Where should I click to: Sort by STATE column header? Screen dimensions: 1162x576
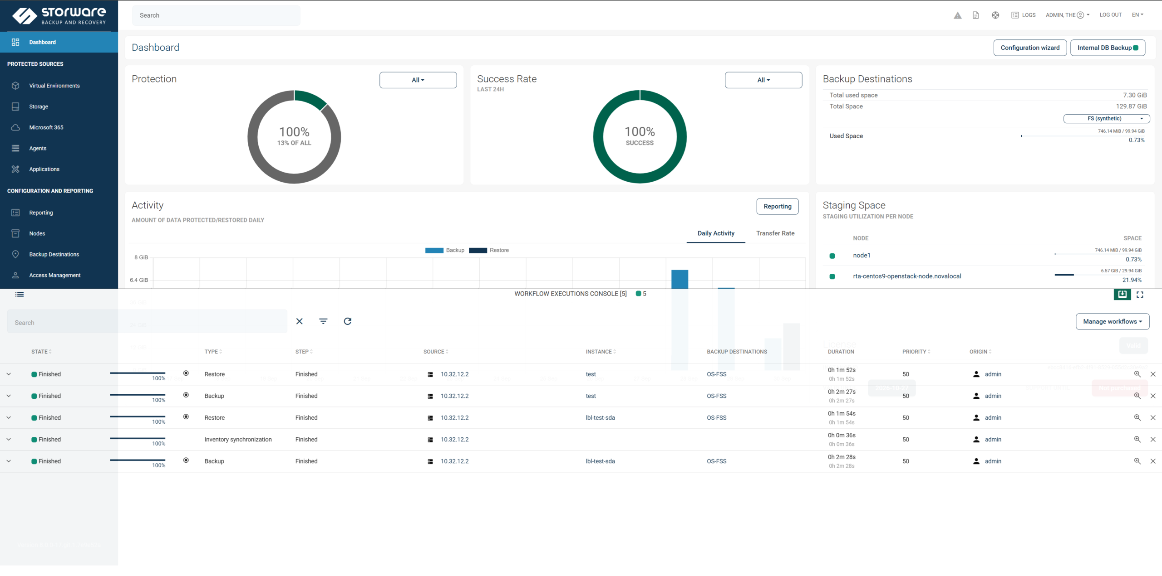coord(41,352)
